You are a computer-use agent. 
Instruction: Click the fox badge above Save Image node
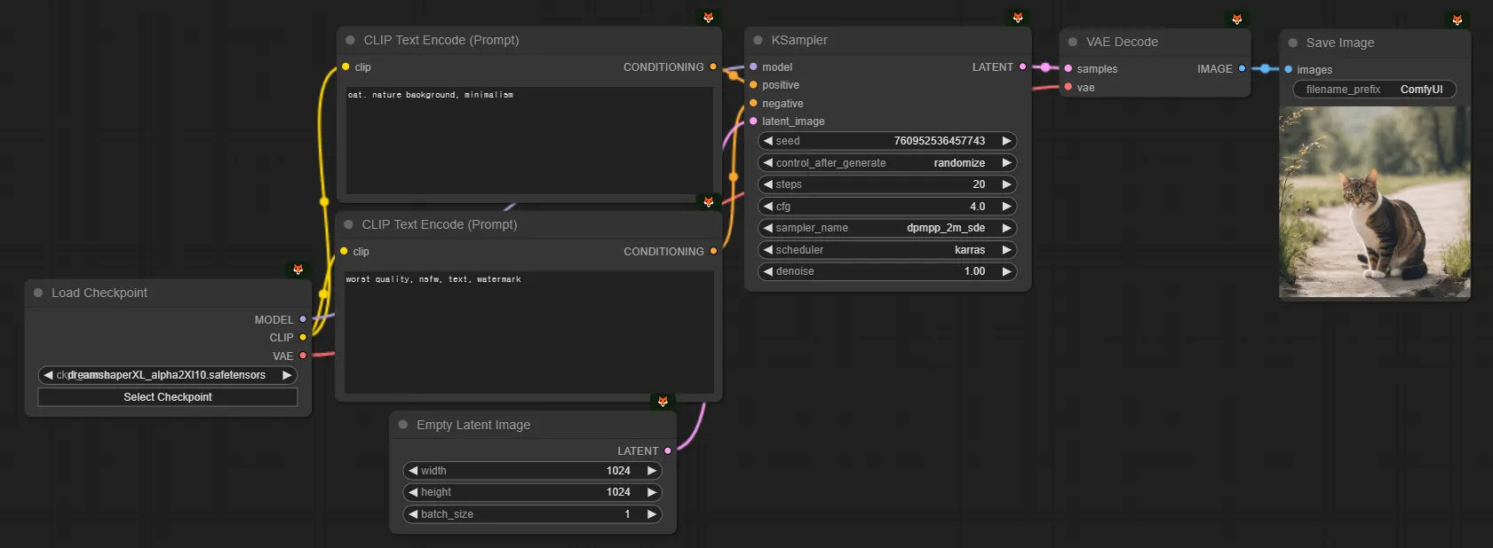pos(1457,20)
